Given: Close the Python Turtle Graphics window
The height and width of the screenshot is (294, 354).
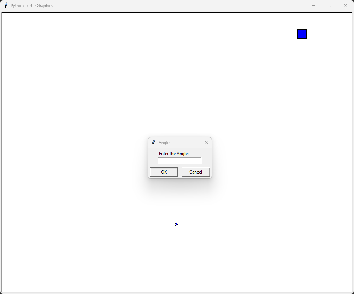Looking at the screenshot, I should coord(345,5).
